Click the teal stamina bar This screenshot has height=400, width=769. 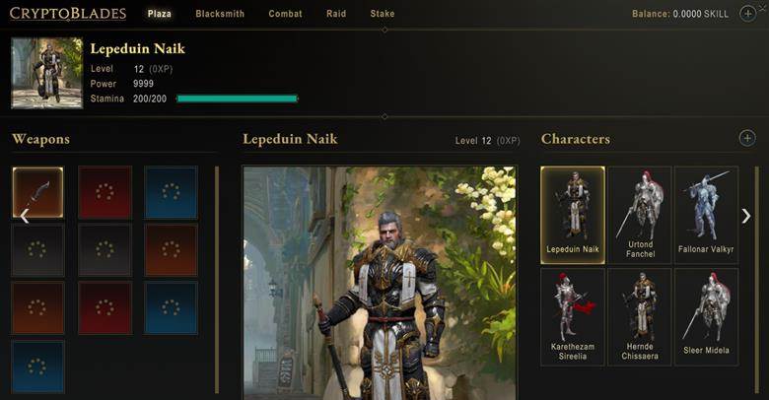tap(238, 99)
